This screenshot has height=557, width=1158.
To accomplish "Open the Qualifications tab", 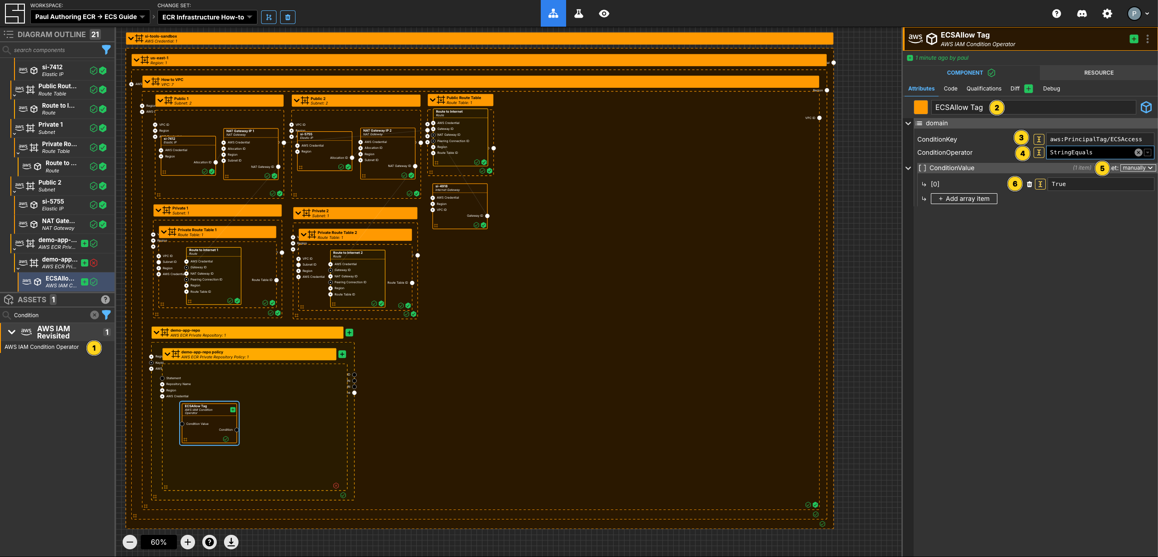I will pyautogui.click(x=984, y=89).
